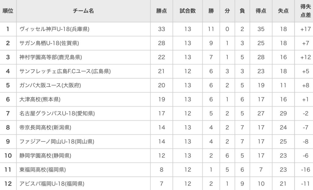
Task: Open 帝京長岡高校(新潟県) team entry
Action: [x=45, y=127]
